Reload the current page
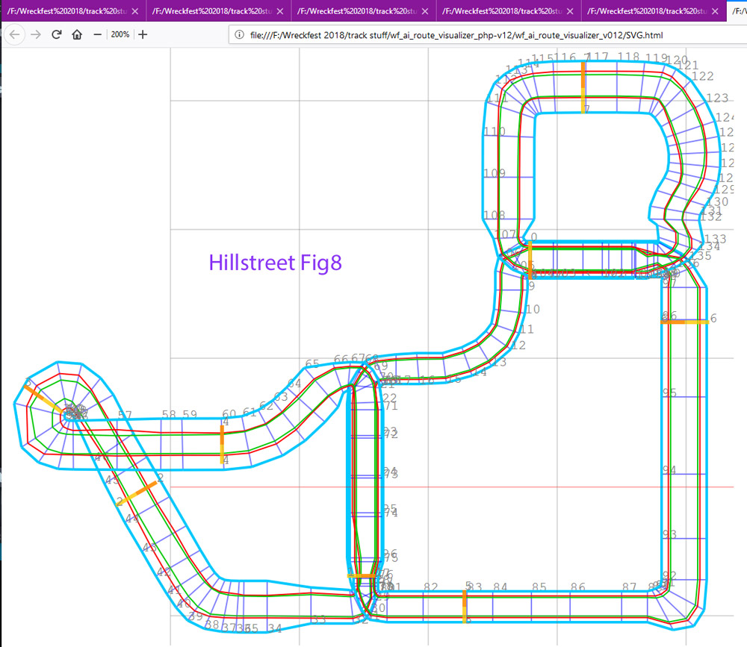 click(57, 34)
